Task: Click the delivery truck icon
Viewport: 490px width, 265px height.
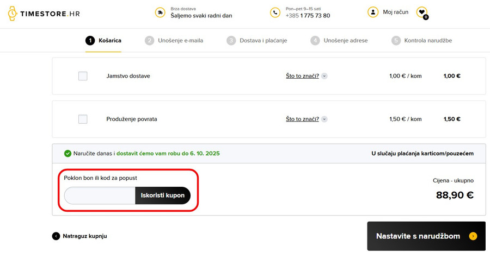Action: click(x=160, y=12)
